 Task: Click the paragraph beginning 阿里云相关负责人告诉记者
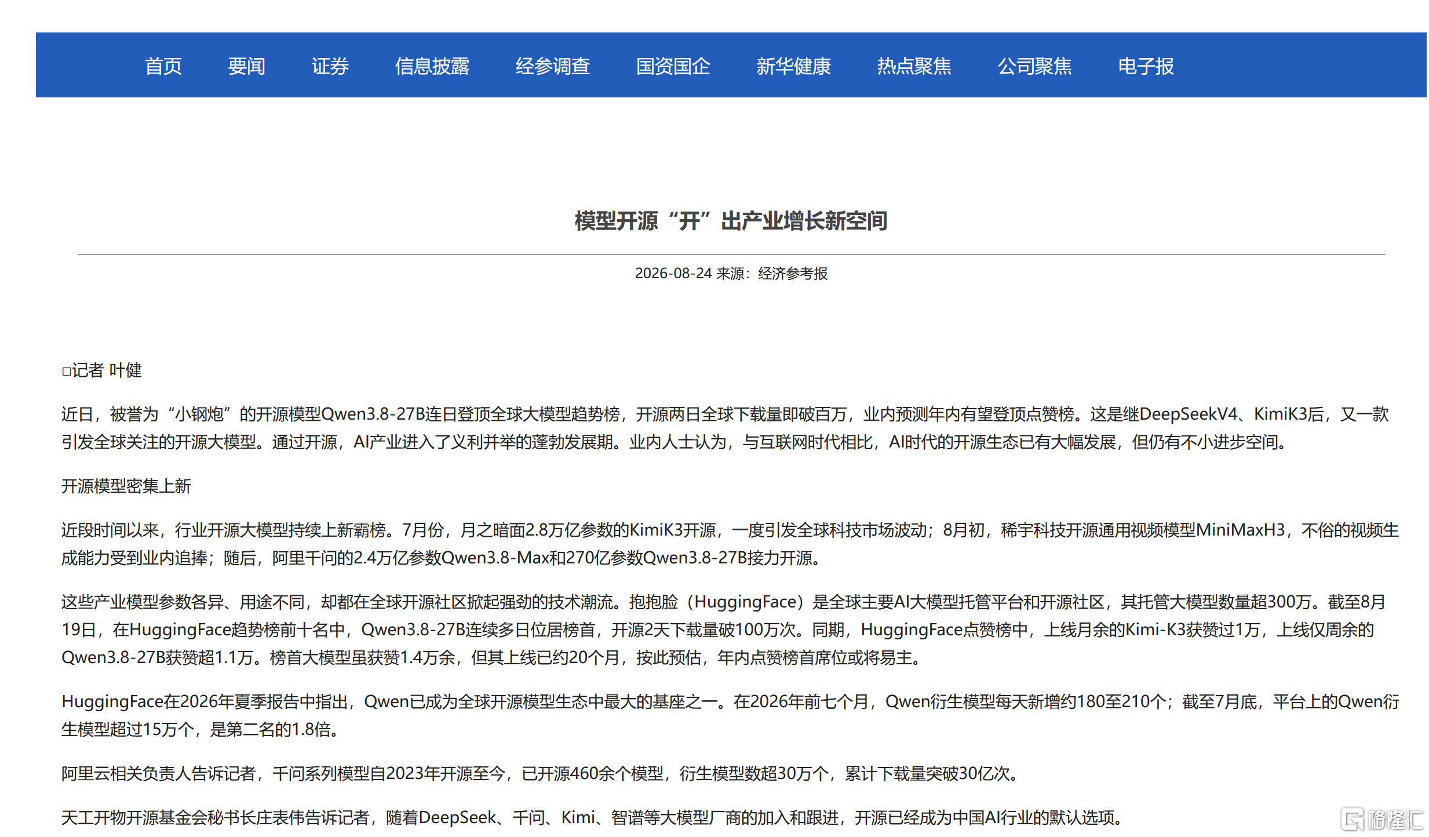pyautogui.click(x=540, y=773)
